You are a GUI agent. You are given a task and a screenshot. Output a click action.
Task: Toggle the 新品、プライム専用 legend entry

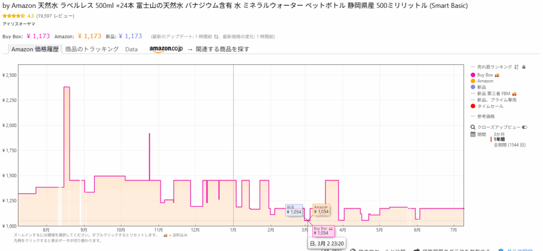[496, 100]
